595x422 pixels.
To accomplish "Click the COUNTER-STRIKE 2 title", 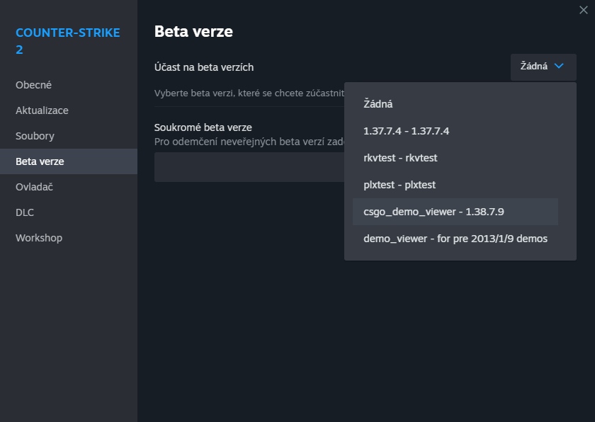I will point(67,40).
